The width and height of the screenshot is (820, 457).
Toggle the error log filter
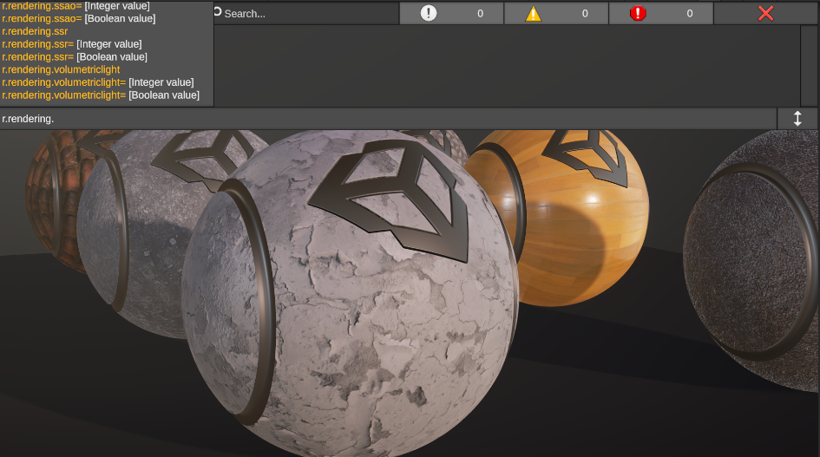(x=661, y=14)
